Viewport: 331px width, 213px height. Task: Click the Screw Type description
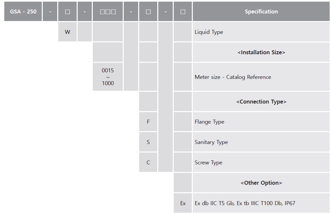click(209, 162)
